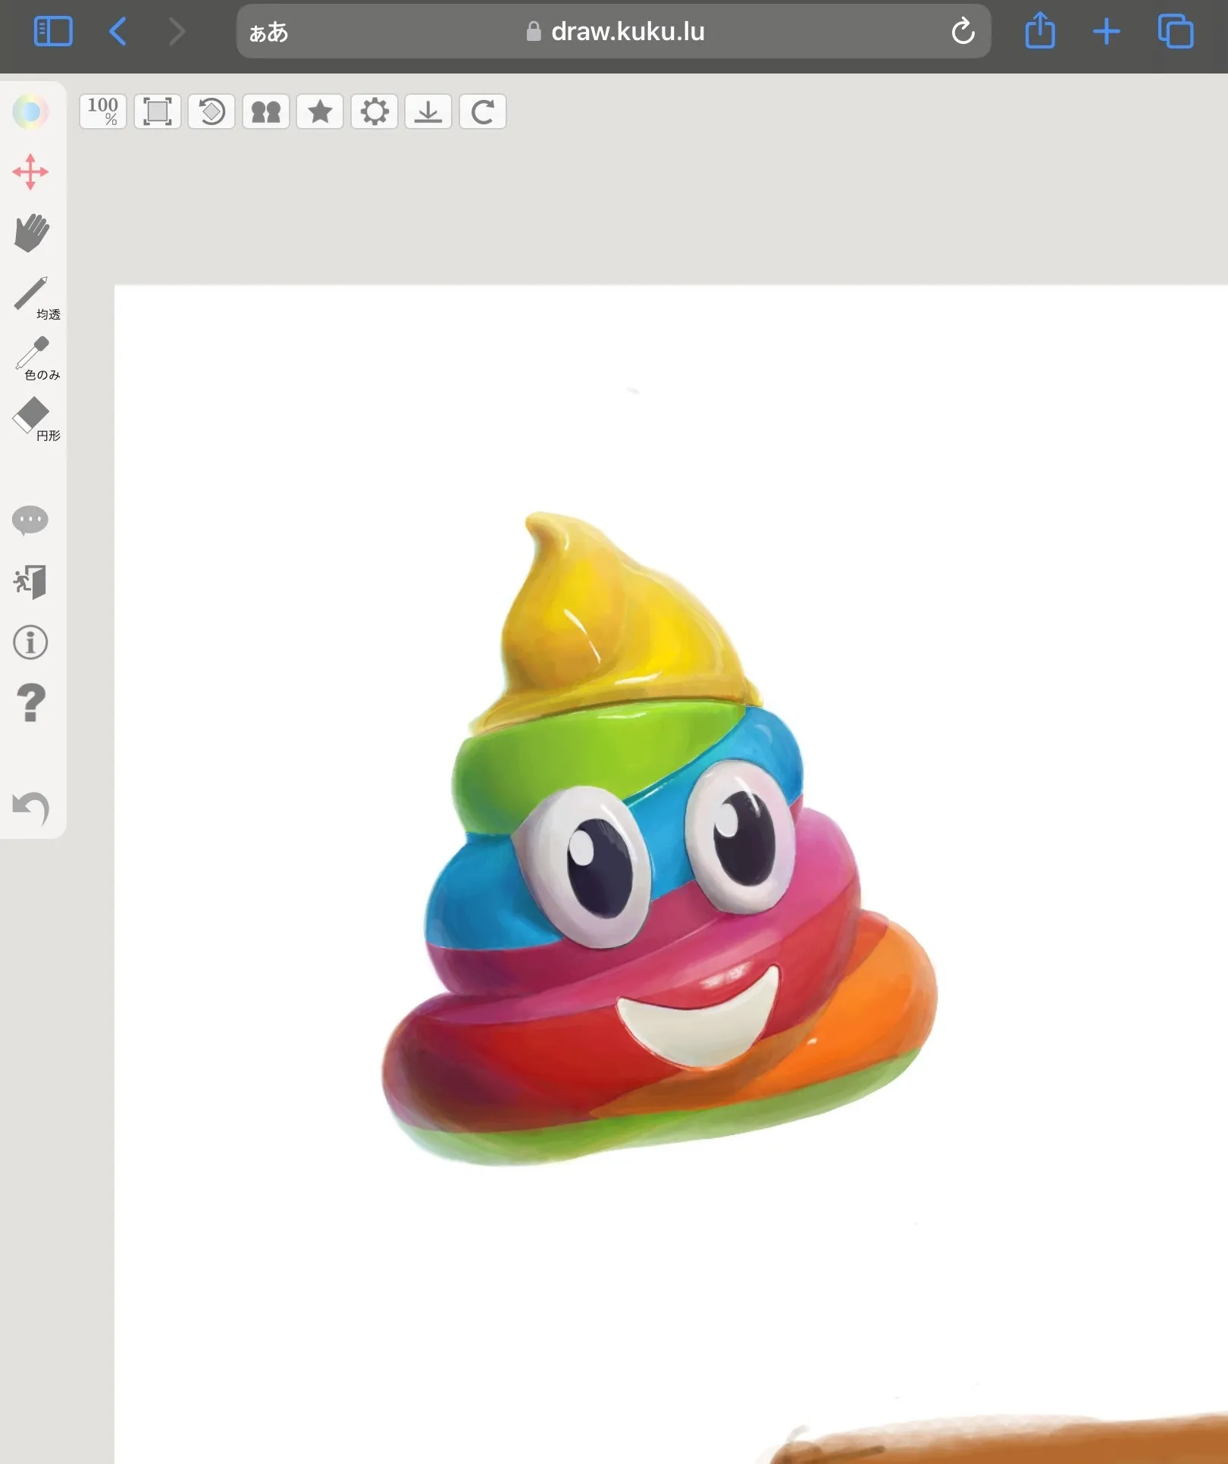Click the fit-to-screen frame button

pyautogui.click(x=158, y=111)
